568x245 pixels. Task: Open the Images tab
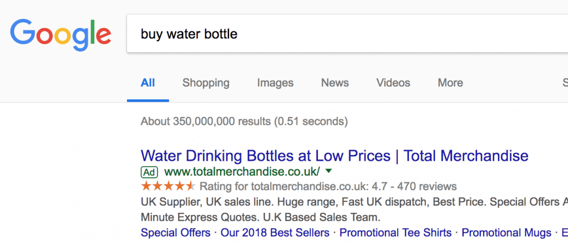point(275,83)
